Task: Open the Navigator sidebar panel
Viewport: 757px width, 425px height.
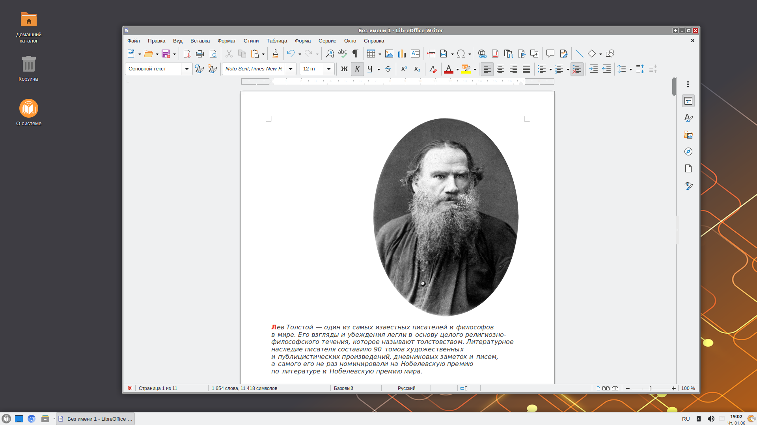Action: (688, 152)
